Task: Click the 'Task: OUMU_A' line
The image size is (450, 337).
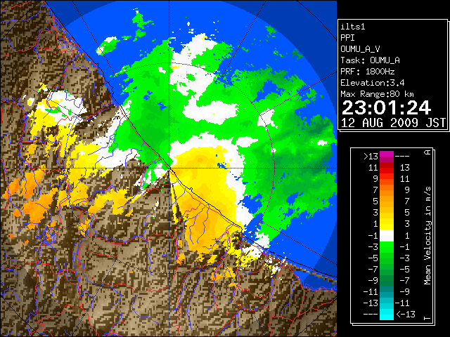Action: point(370,60)
